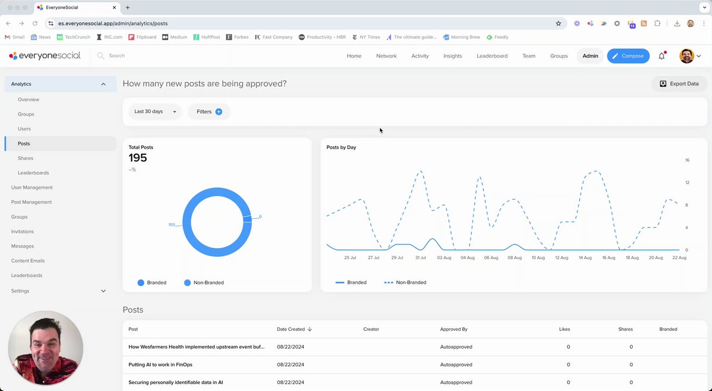Open the browser downloads icon

(x=677, y=23)
